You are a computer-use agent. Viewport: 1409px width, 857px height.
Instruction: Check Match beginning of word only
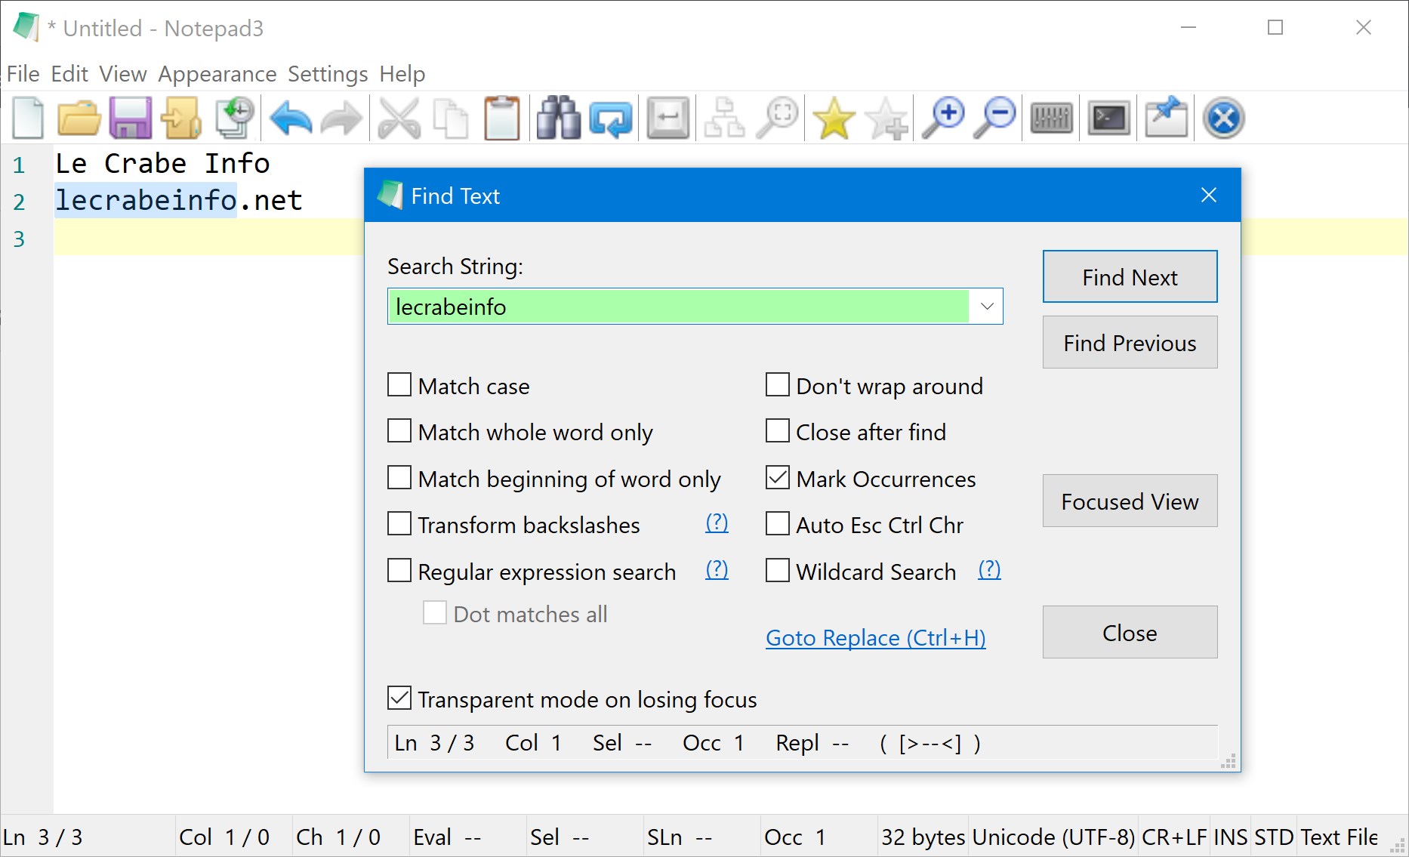399,478
